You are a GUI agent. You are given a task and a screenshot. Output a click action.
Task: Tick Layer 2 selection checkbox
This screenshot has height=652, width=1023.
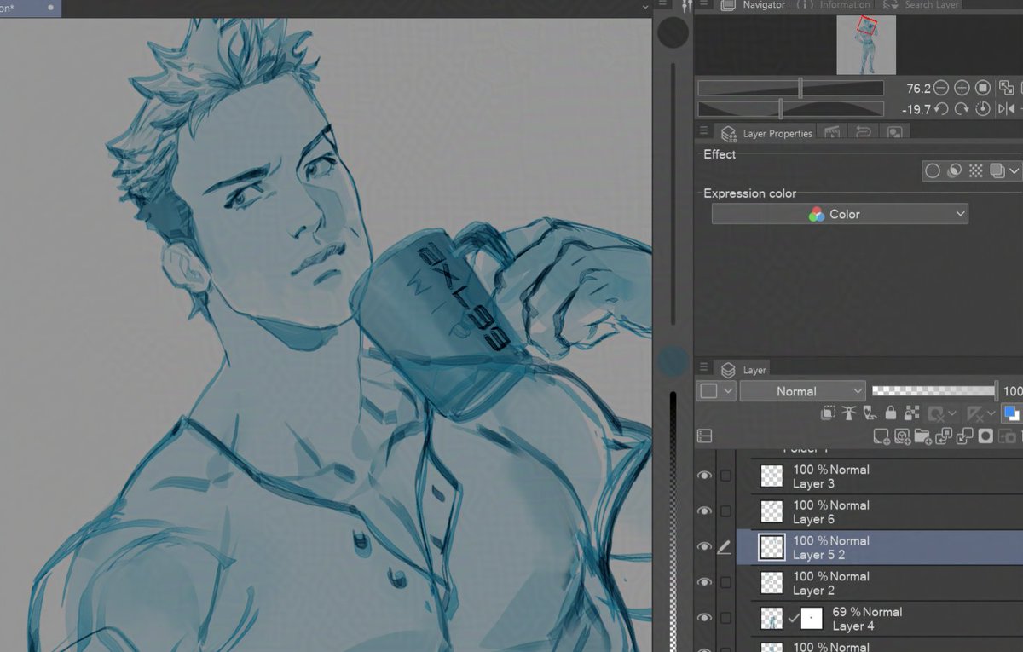click(x=725, y=582)
